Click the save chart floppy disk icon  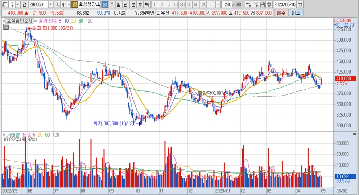click(262, 4)
